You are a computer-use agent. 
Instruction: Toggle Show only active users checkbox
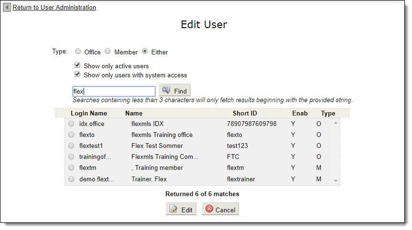tap(77, 65)
